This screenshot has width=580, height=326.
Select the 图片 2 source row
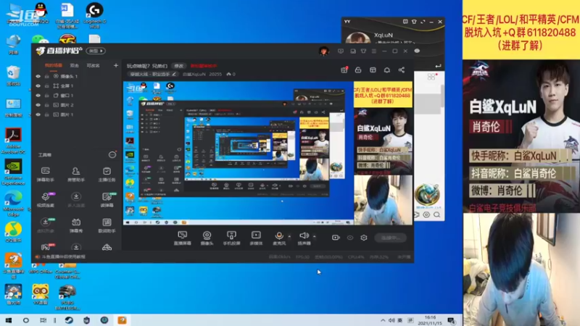(77, 105)
